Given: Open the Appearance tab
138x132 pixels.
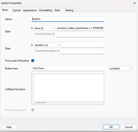Looking at the screenshot, I should click(30, 10).
